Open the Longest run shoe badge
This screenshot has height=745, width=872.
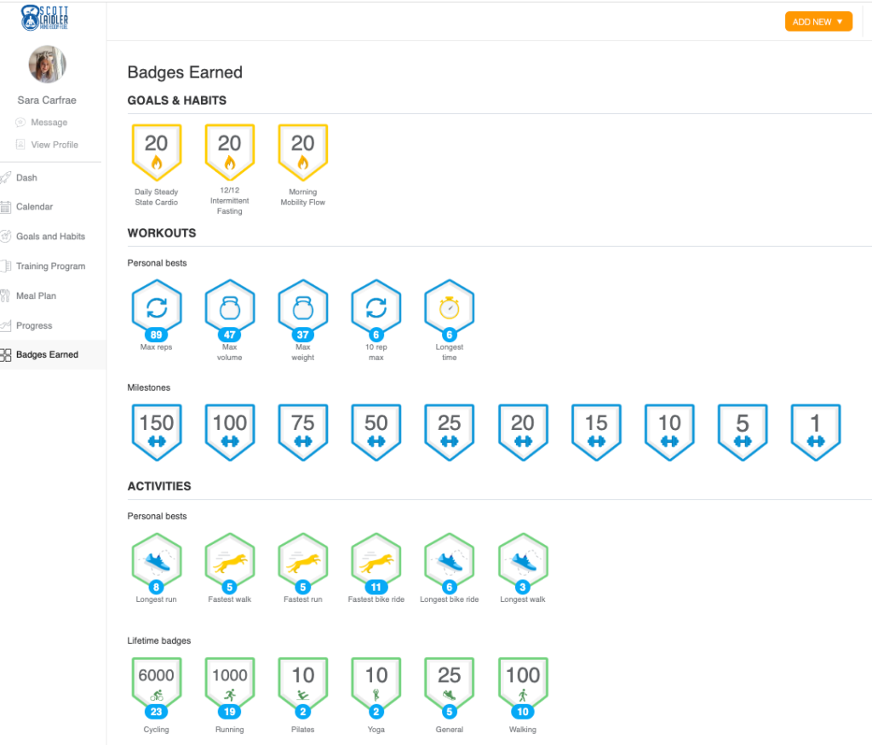click(157, 563)
